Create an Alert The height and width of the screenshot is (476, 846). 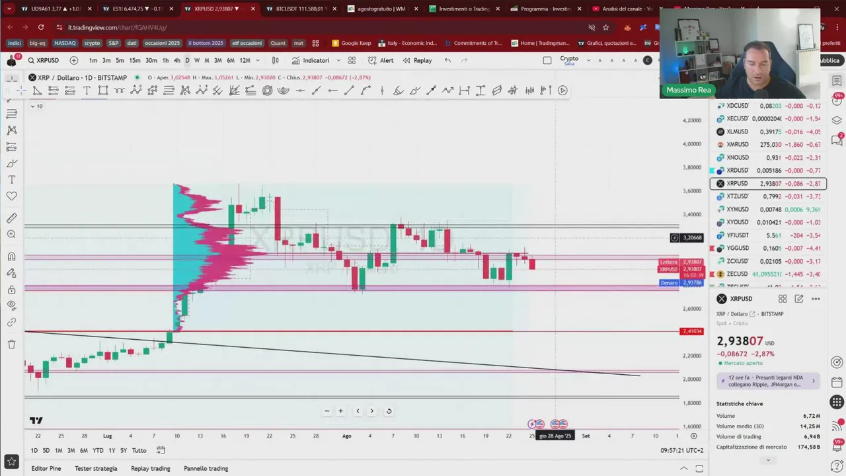(381, 60)
